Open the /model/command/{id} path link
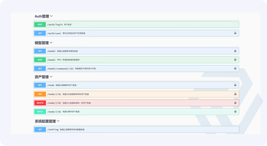This screenshot has height=146, width=267. pyautogui.click(x=60, y=69)
